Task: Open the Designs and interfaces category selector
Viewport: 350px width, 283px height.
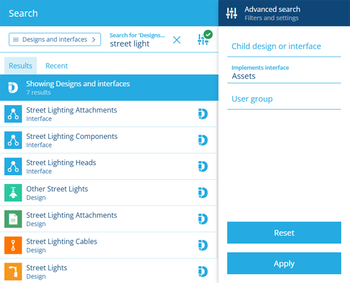Action: [x=55, y=40]
